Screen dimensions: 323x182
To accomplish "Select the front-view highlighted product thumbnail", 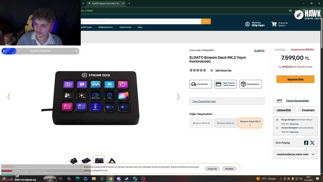I will pos(99,161).
